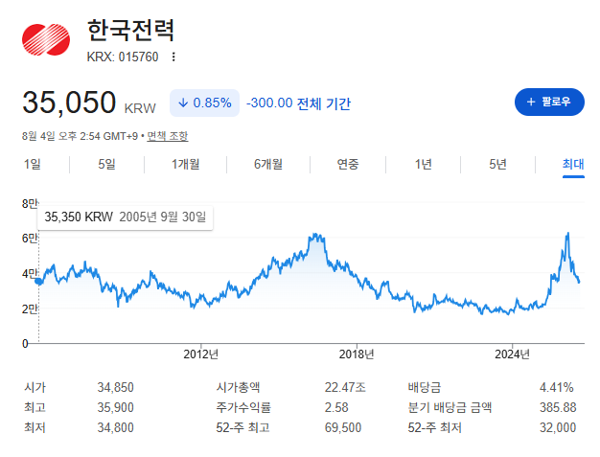Click the 2024년 axis label on chart

coord(512,354)
